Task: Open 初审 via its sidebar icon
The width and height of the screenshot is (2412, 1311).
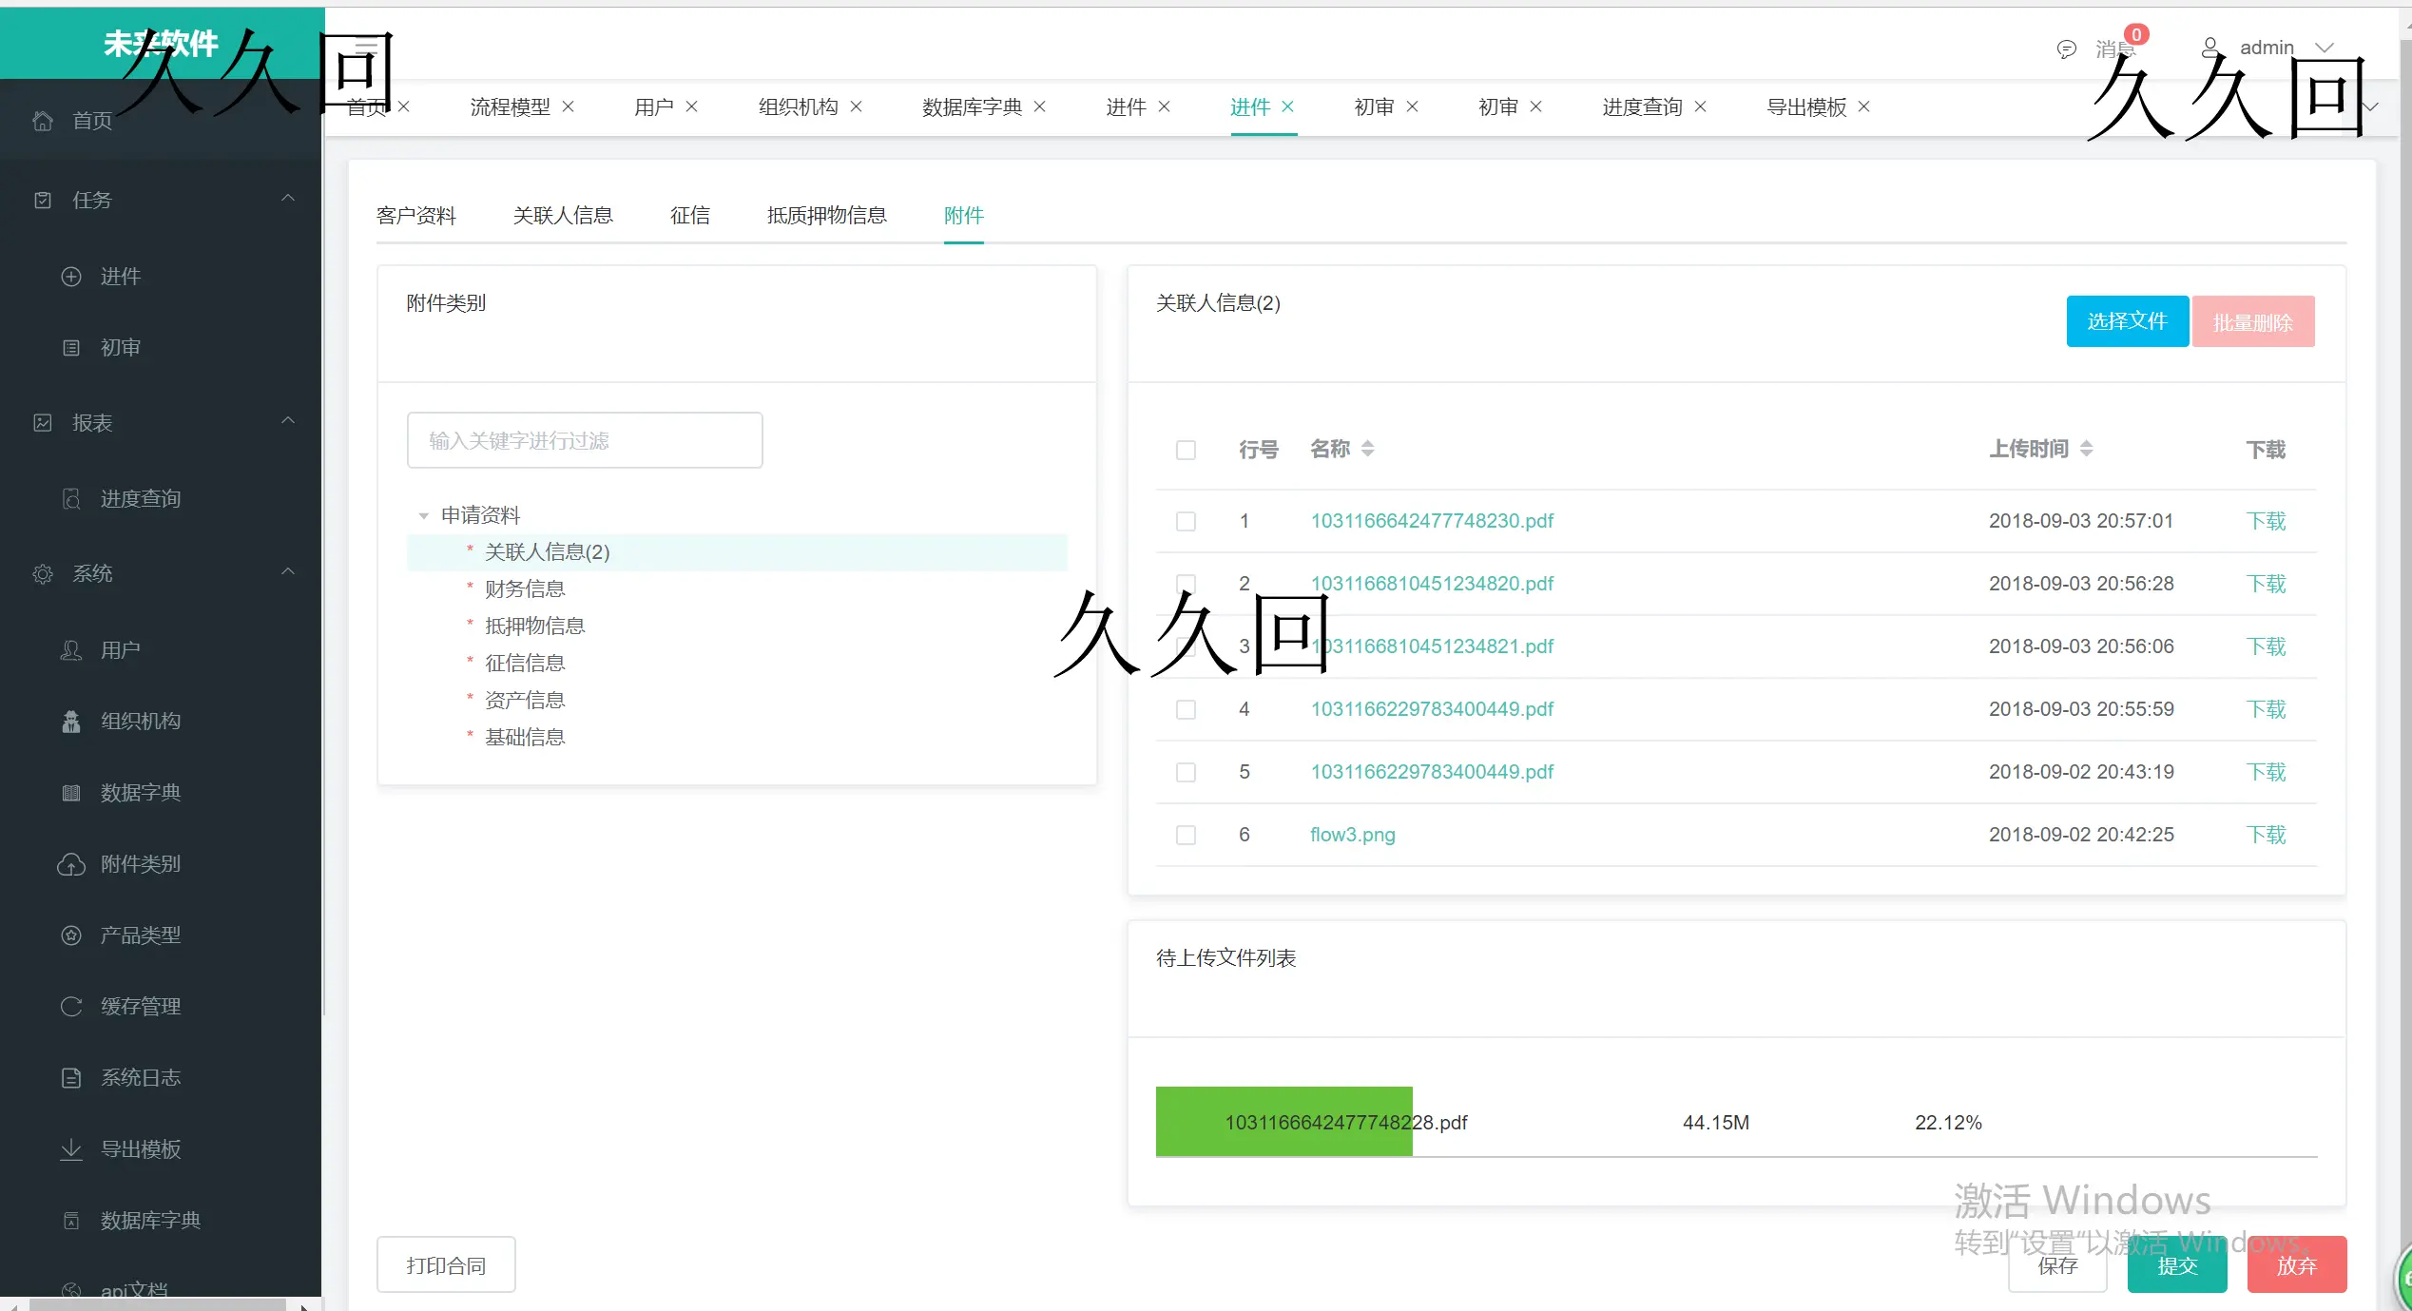Action: click(x=72, y=347)
